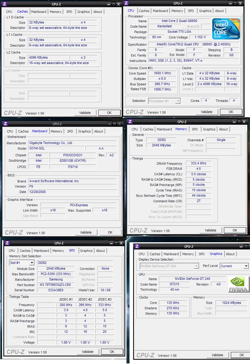Open the Graphics tab in the SPD window
The image size is (250, 364).
tap(86, 251)
